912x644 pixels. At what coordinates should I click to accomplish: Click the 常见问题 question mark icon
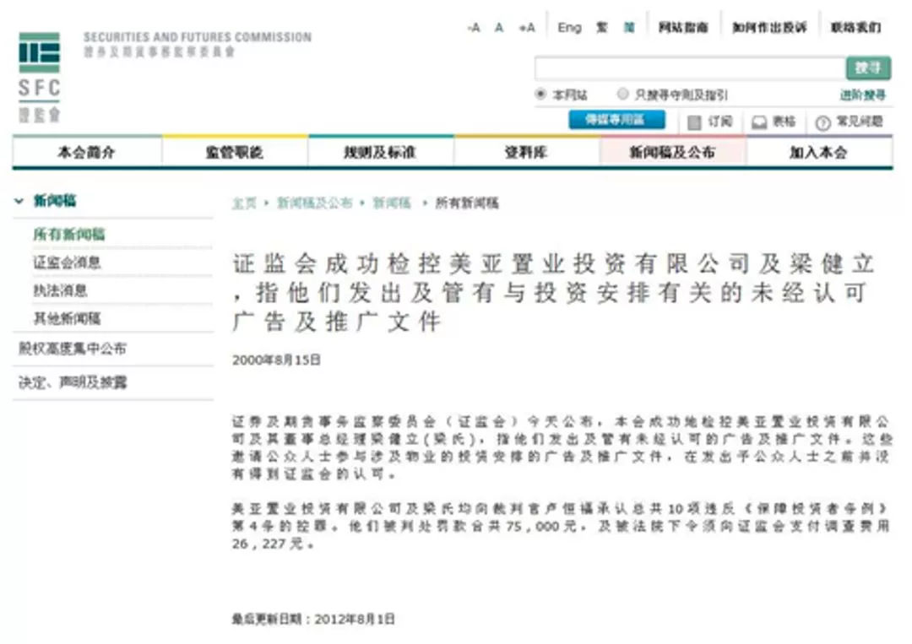coord(822,122)
